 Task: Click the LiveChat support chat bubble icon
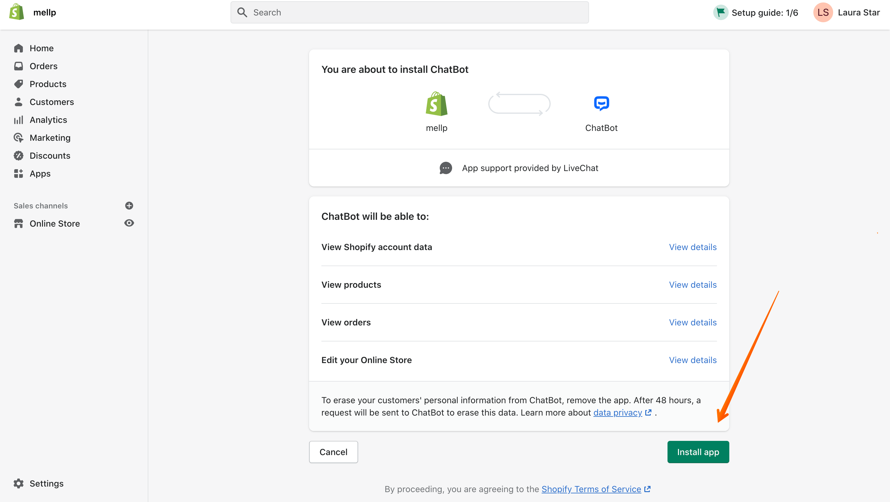point(446,168)
